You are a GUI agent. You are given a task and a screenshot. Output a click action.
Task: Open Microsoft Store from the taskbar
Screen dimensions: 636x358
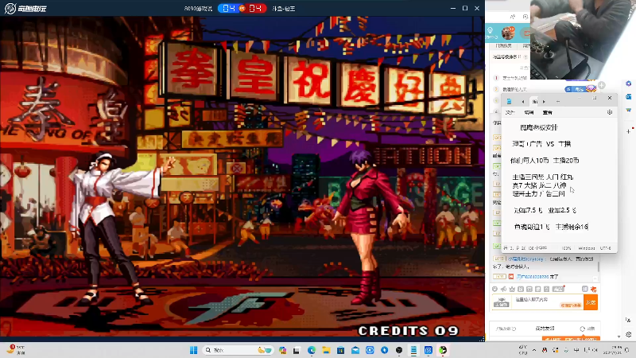pyautogui.click(x=341, y=350)
